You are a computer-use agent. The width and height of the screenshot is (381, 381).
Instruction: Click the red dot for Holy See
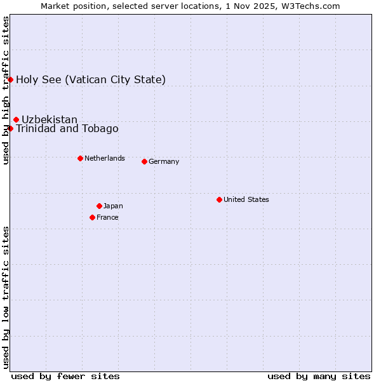pyautogui.click(x=11, y=79)
